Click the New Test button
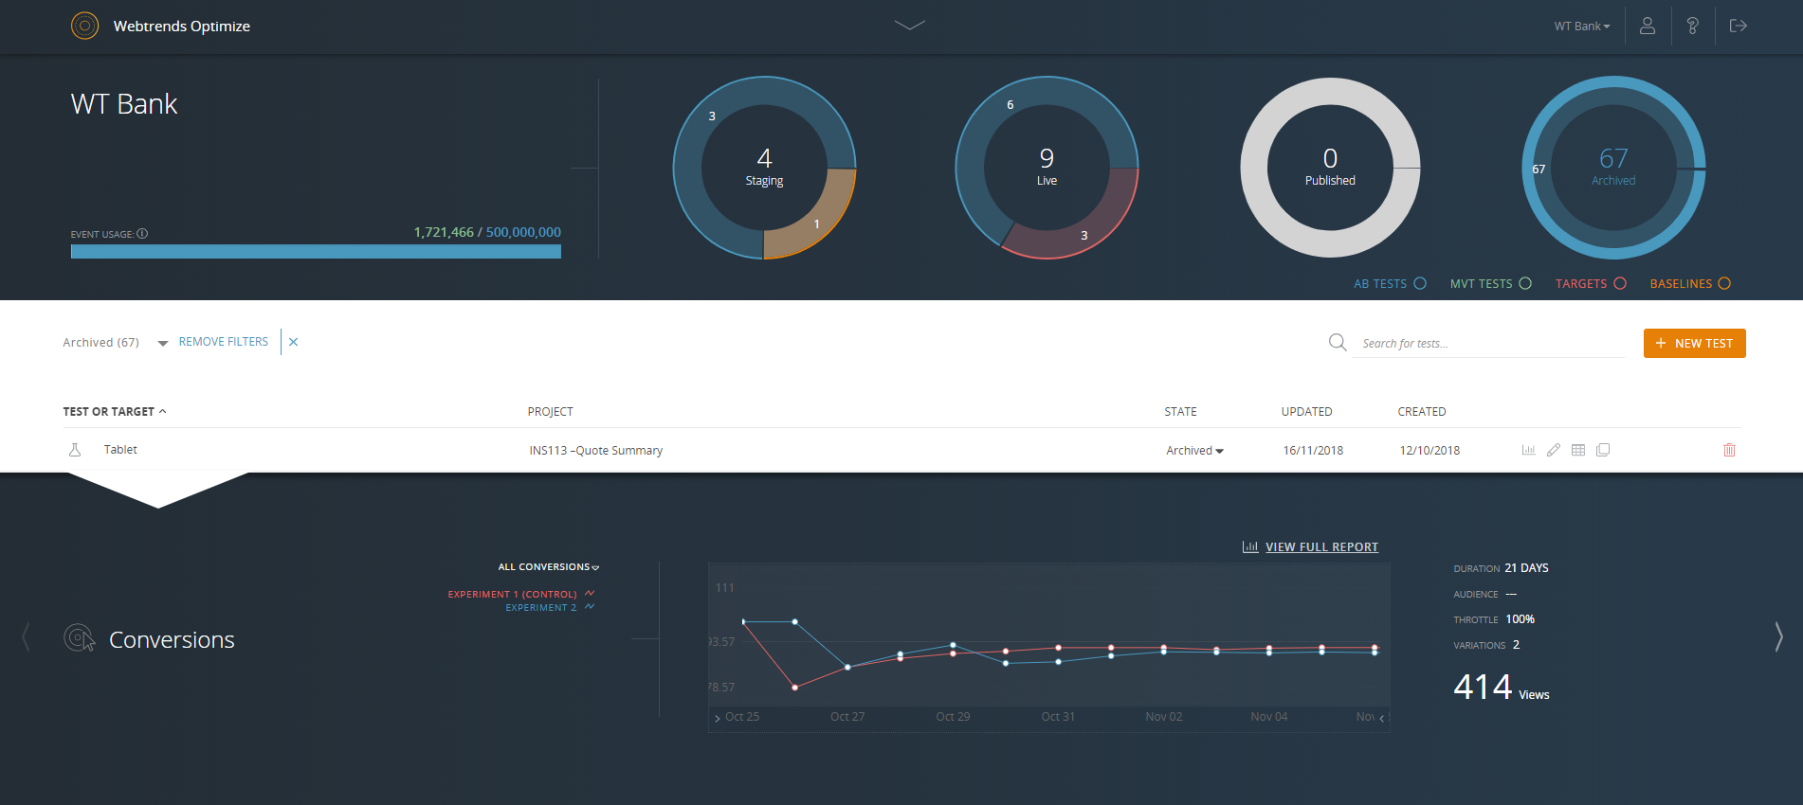The image size is (1803, 805). (1694, 343)
